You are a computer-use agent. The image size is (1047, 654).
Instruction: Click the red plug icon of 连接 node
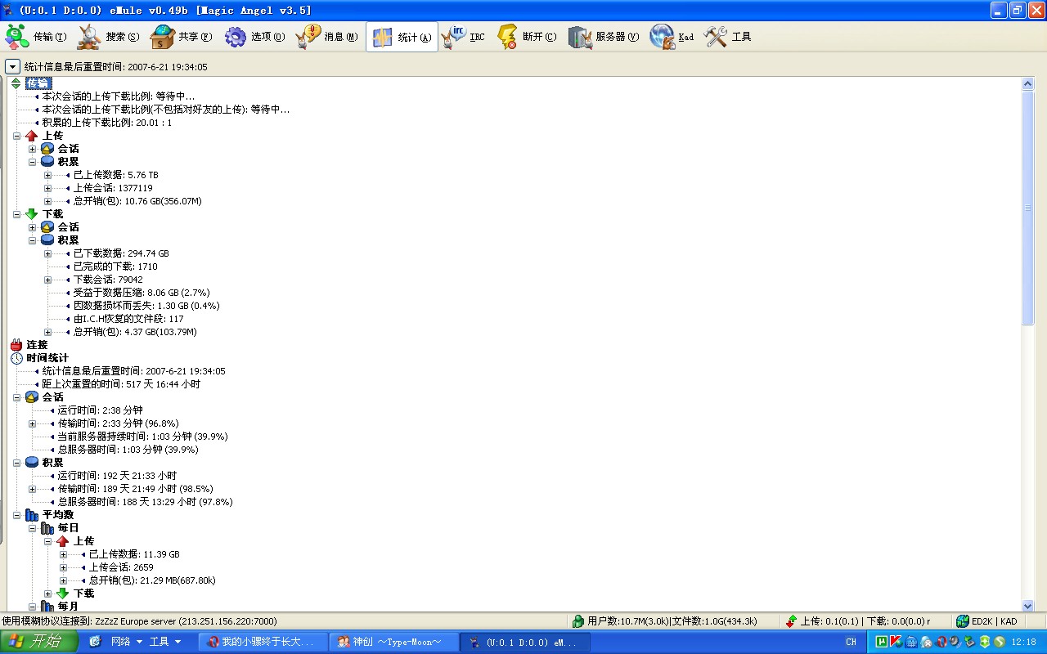(x=16, y=345)
